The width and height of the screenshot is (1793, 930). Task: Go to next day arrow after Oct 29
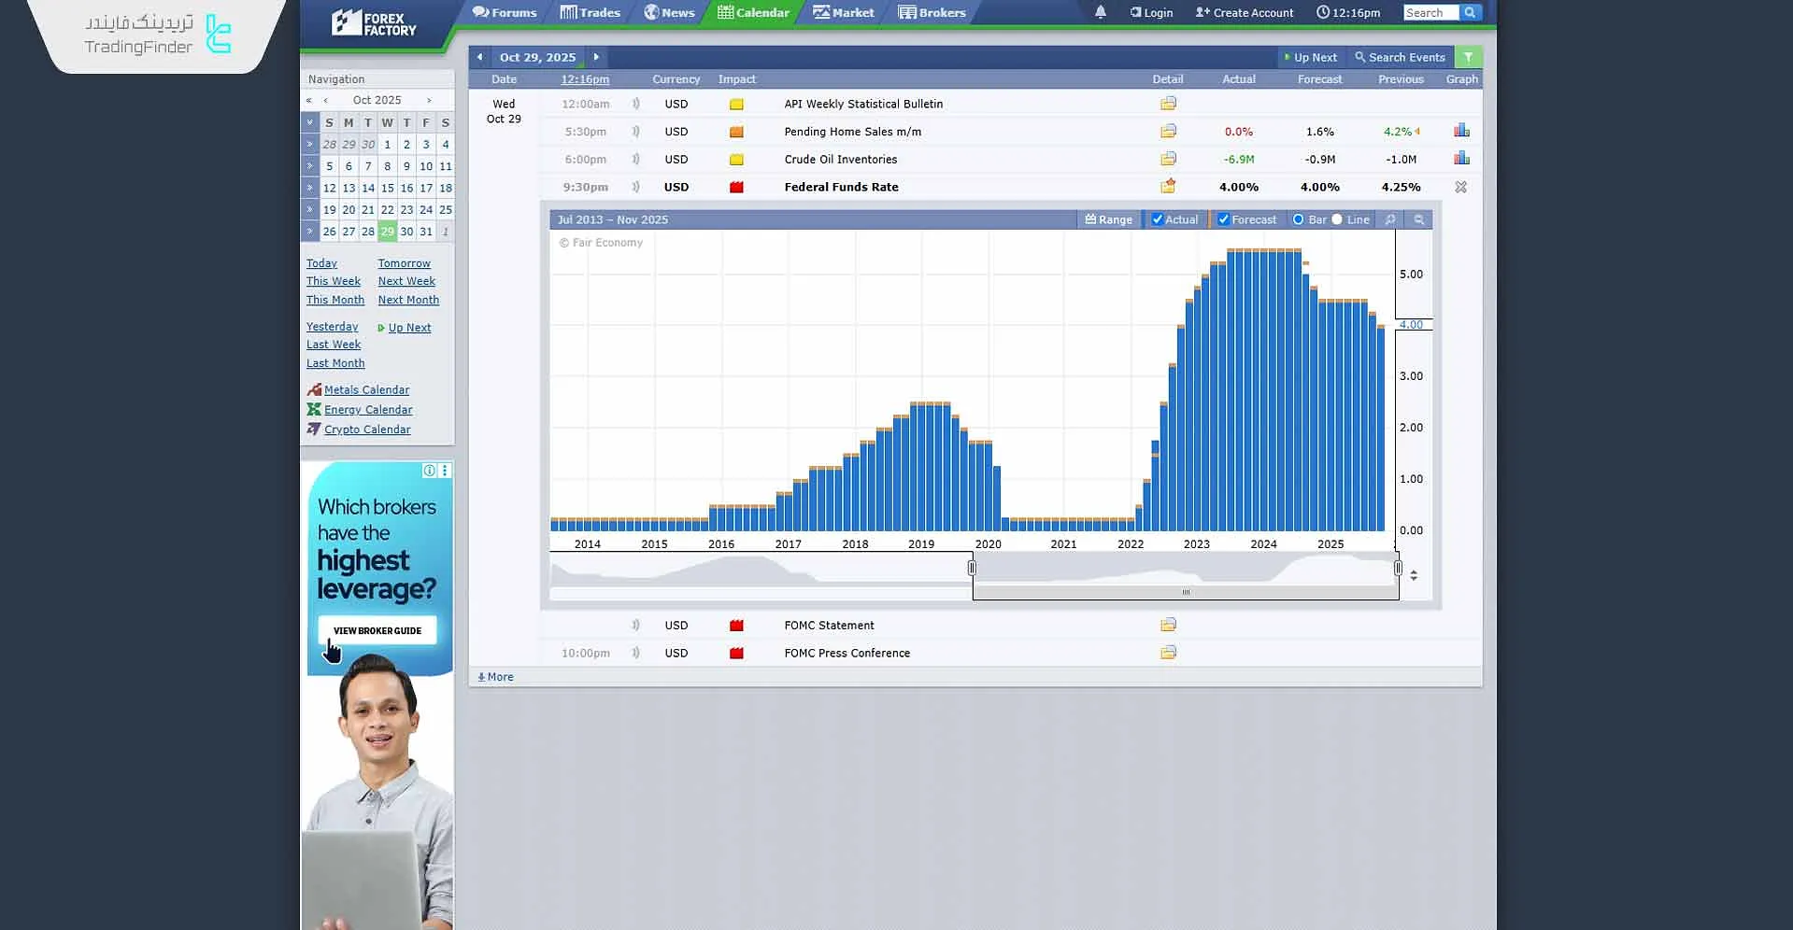596,57
